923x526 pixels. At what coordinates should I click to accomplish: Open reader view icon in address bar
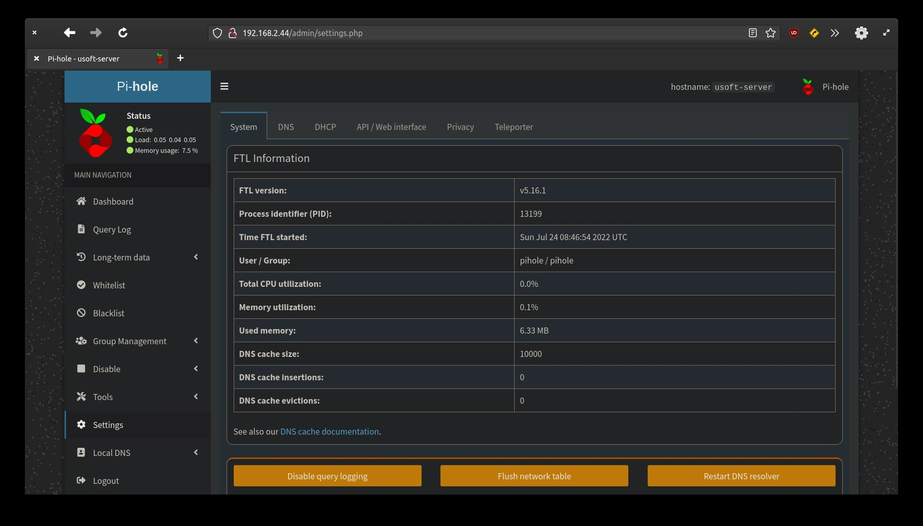click(752, 33)
